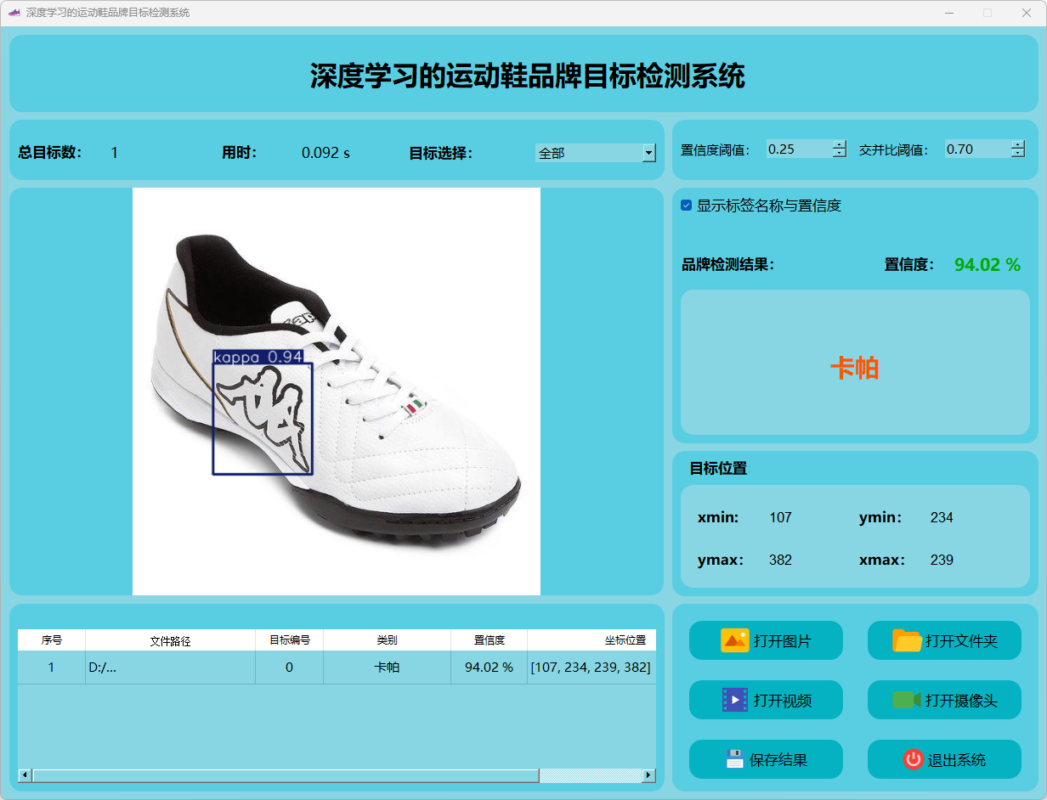
Task: Click the large 卡帕 brand result text
Action: 854,369
